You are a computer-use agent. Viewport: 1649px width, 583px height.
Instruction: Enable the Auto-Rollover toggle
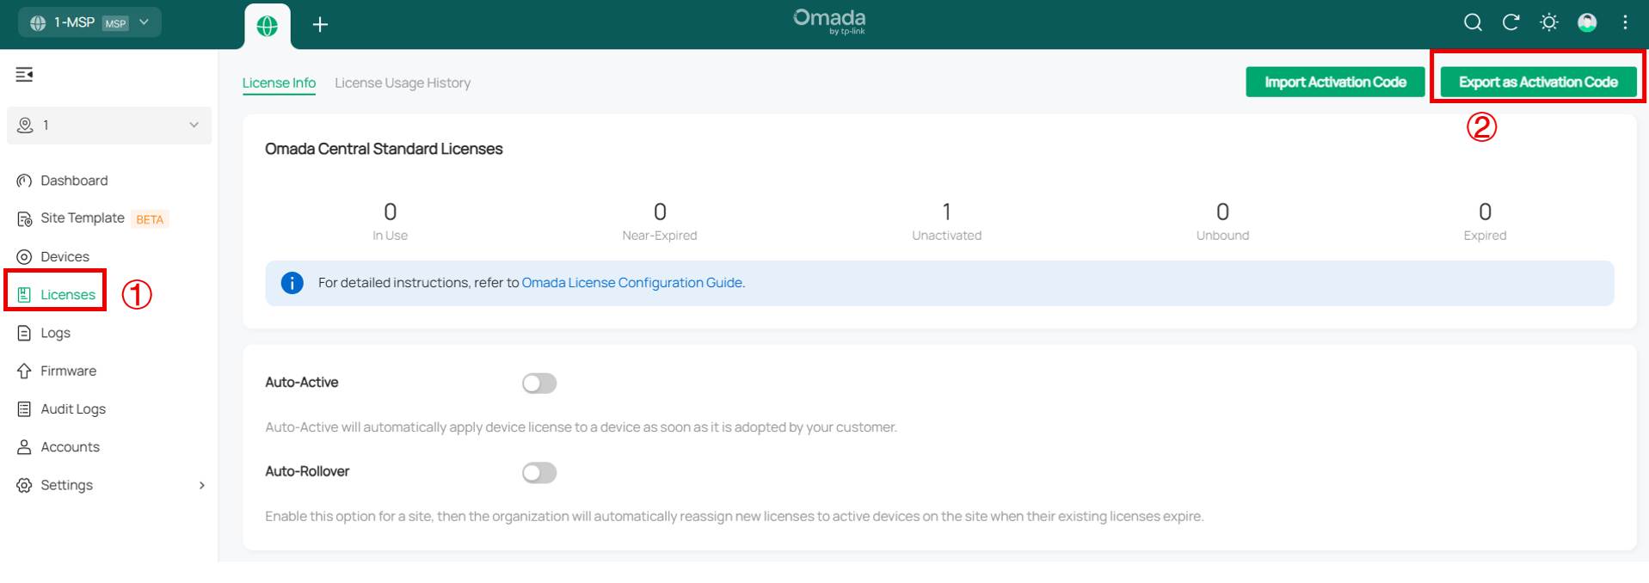click(x=539, y=472)
